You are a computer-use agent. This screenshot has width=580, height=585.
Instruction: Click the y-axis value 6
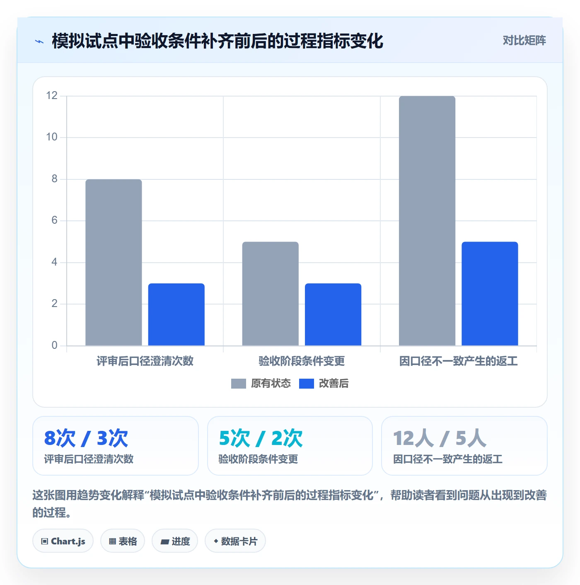[54, 220]
